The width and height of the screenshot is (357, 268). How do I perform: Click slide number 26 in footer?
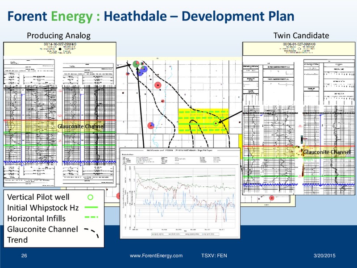pos(24,255)
